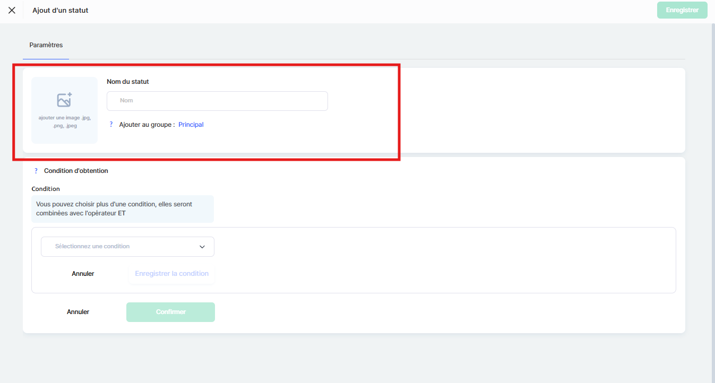Click the 'Nom du statut' label
The height and width of the screenshot is (383, 715).
coord(128,82)
